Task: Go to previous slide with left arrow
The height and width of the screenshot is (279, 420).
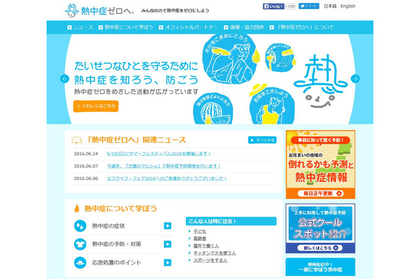Action: pyautogui.click(x=64, y=79)
